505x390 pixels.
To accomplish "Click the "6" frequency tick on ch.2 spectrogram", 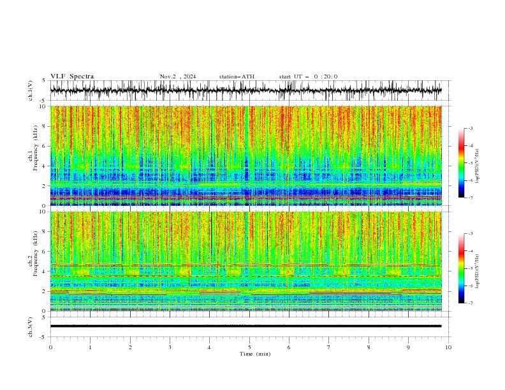I will coord(45,251).
